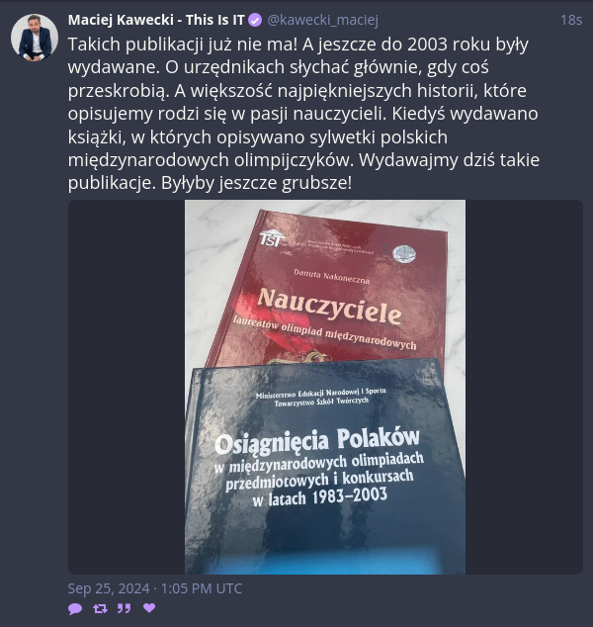Open the @kawecki_maciej handle link
The image size is (593, 627).
pyautogui.click(x=322, y=20)
